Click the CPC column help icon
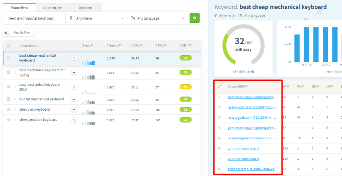 click(x=141, y=45)
